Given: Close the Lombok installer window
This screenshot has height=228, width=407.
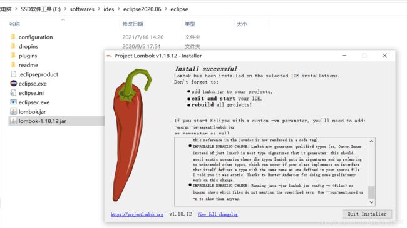Looking at the screenshot, I should point(384,56).
